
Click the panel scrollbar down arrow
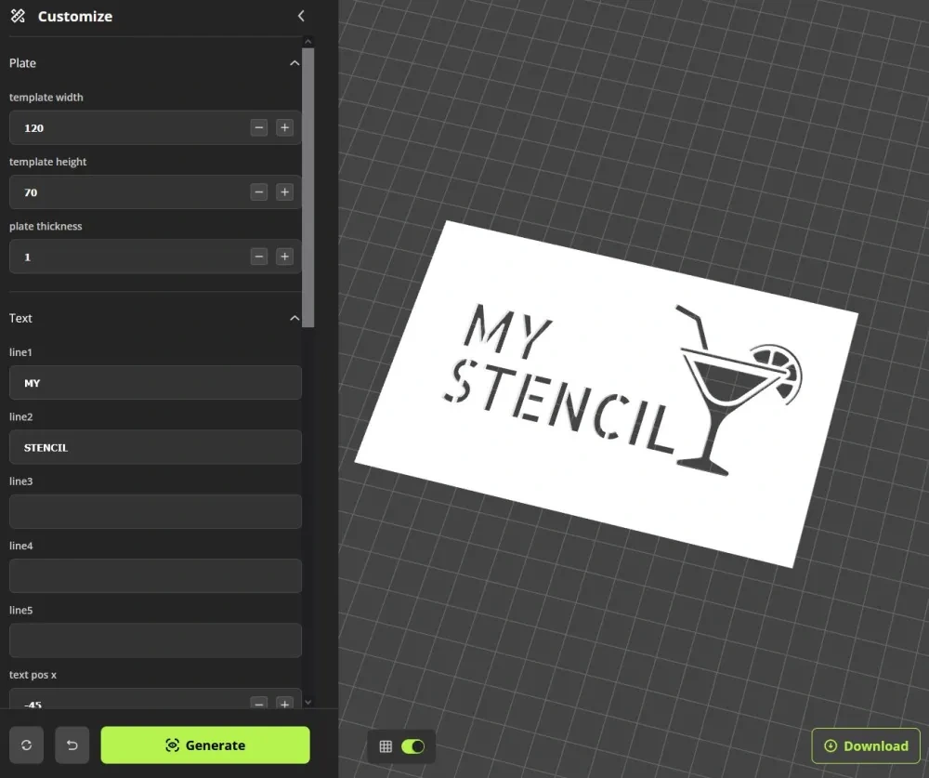pos(307,703)
